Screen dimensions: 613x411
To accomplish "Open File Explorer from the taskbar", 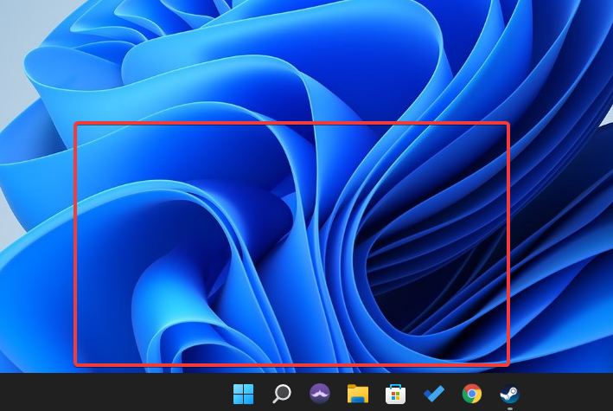I will pos(358,394).
